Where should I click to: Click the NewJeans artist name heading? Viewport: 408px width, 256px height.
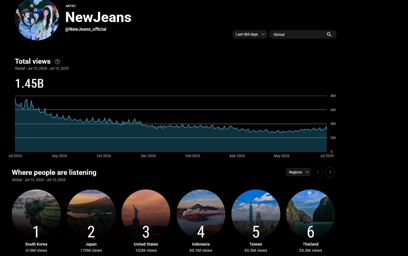98,17
